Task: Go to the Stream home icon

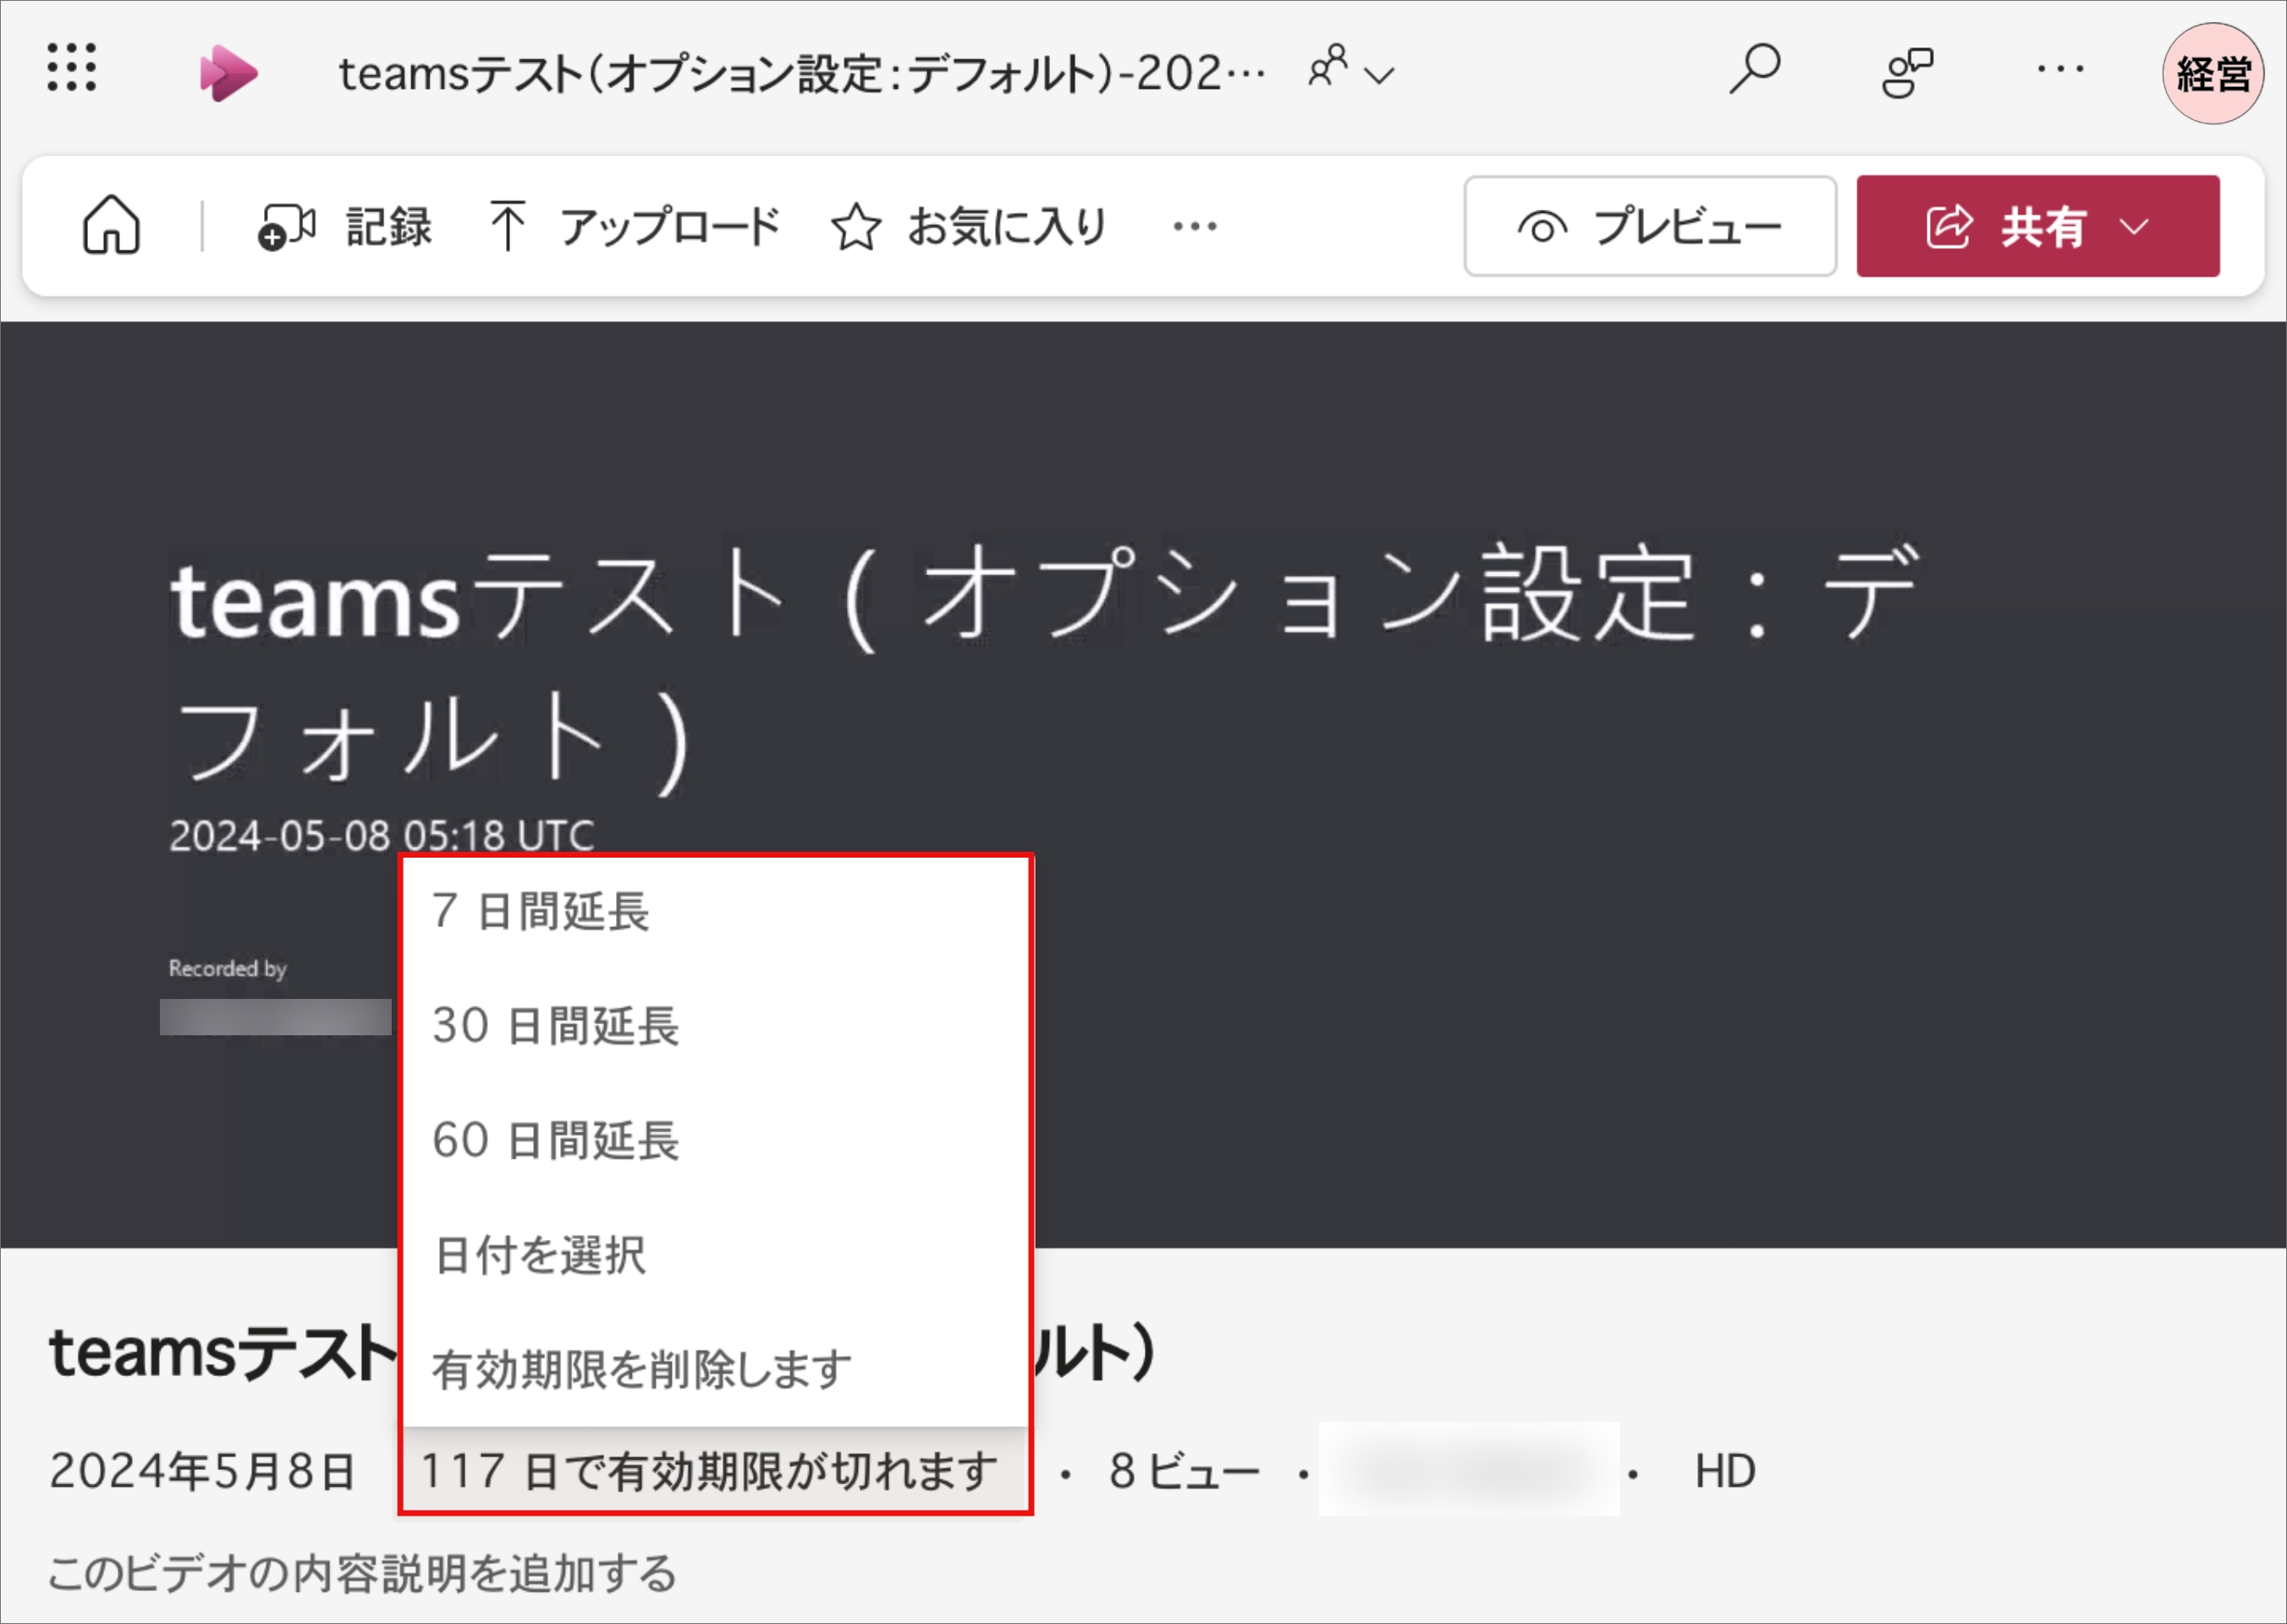Action: (x=111, y=225)
